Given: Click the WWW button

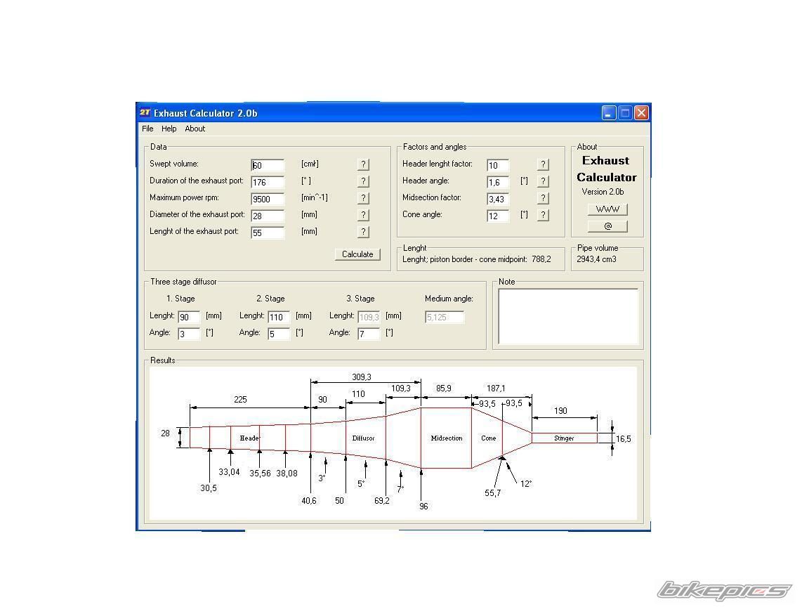Looking at the screenshot, I should [607, 209].
